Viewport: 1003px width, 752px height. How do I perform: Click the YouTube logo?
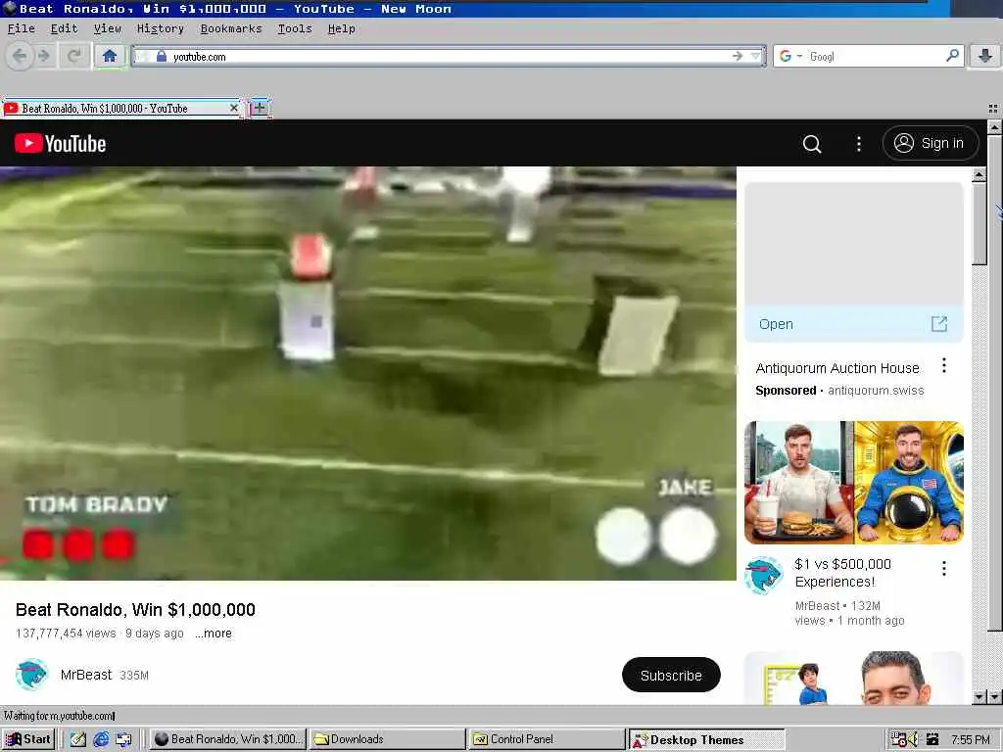click(x=60, y=143)
